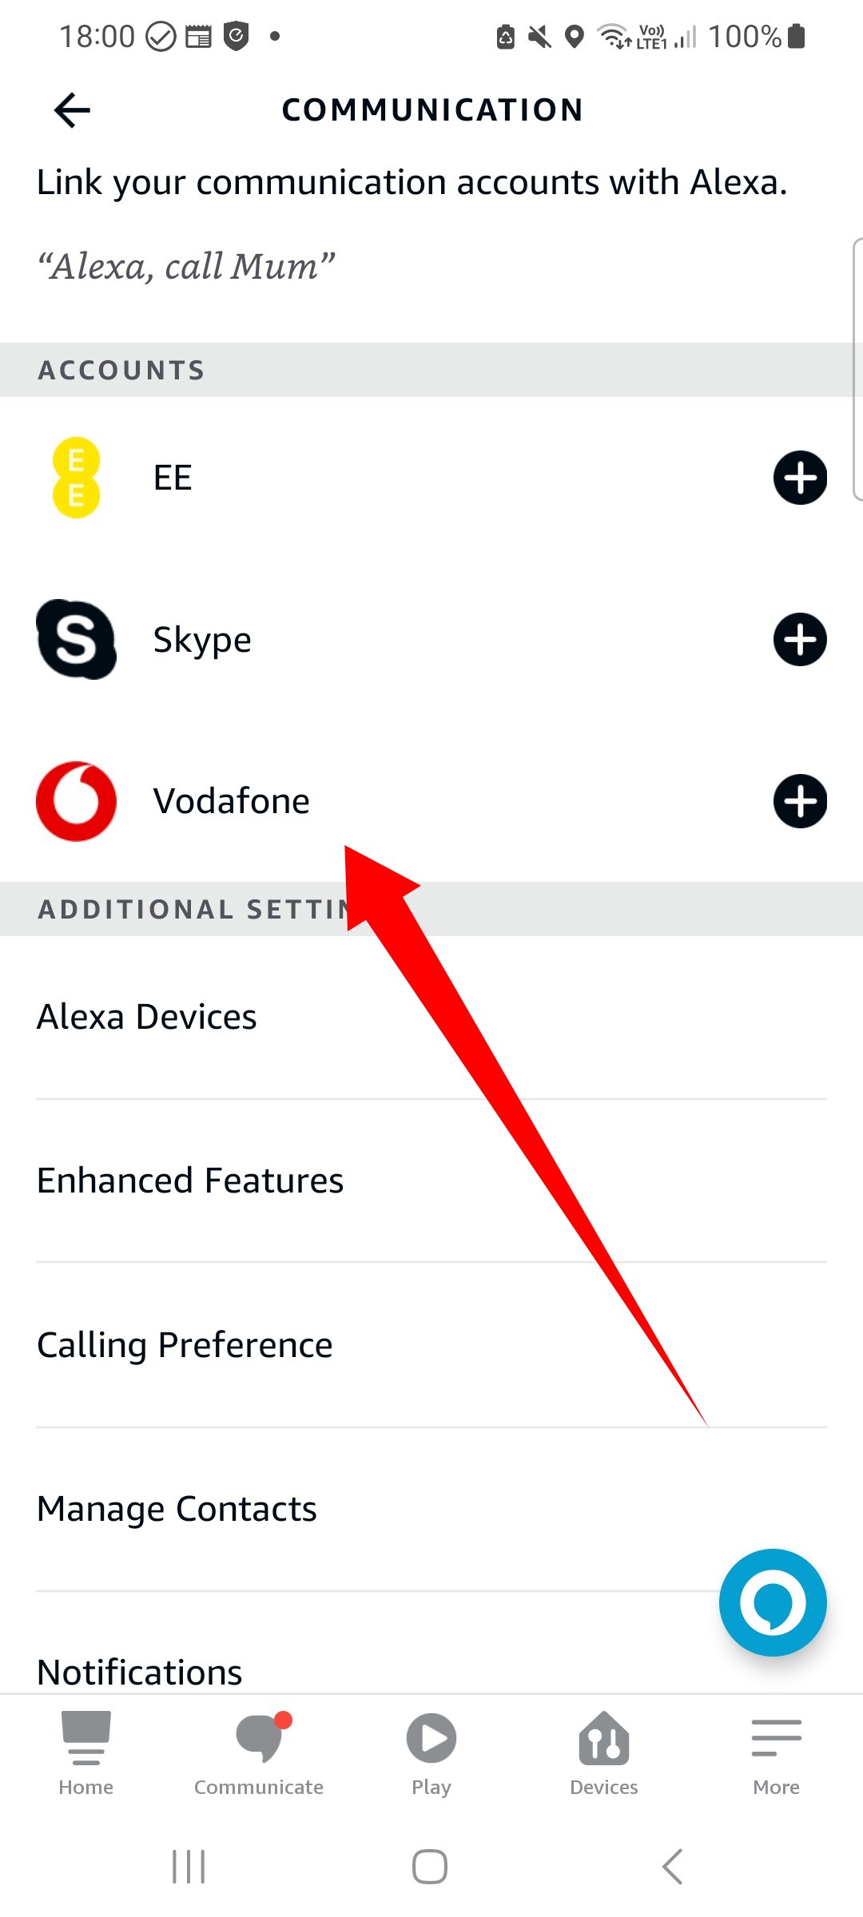The width and height of the screenshot is (863, 1917).
Task: Tap the yellow EE logo
Action: (x=76, y=478)
